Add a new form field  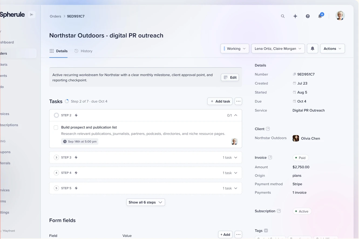[x=225, y=234]
